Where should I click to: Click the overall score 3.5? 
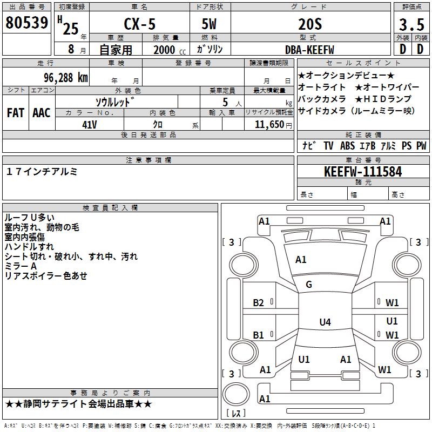pyautogui.click(x=411, y=24)
